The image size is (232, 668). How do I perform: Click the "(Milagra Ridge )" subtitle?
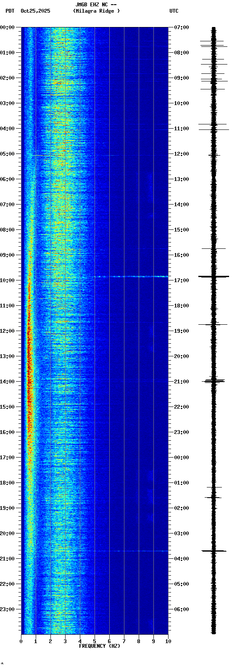(96, 11)
